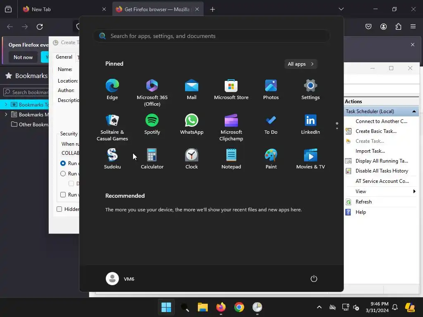Launch Notepad from pinned apps
The width and height of the screenshot is (423, 317).
click(x=231, y=159)
